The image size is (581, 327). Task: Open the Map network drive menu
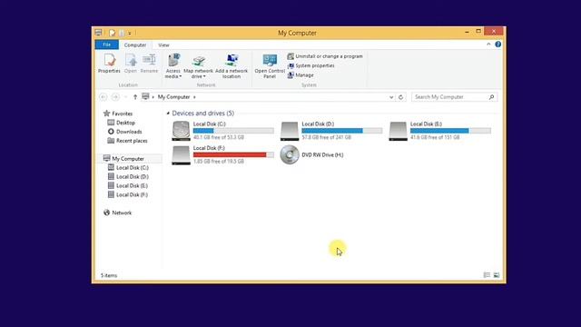(x=199, y=66)
